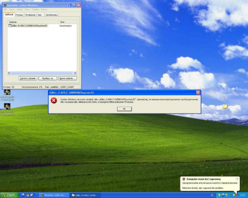Switch to the Użytkownicy tab
This screenshot has height=198, width=248.
point(52,15)
